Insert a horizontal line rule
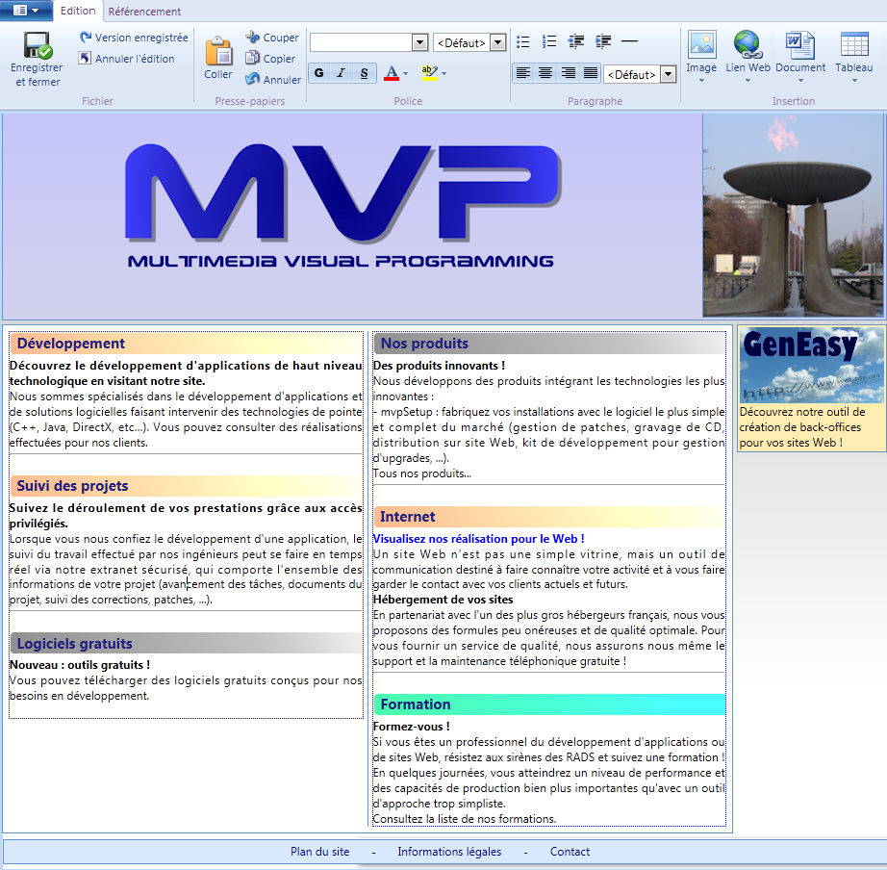 tap(629, 41)
